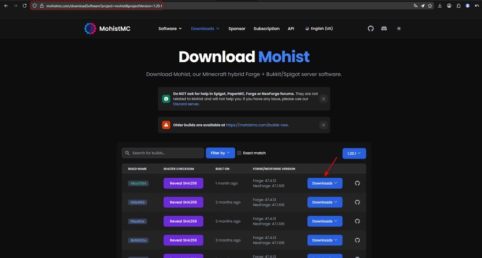Toggle the light/dark theme sun icon
The width and height of the screenshot is (482, 258).
pos(398,29)
